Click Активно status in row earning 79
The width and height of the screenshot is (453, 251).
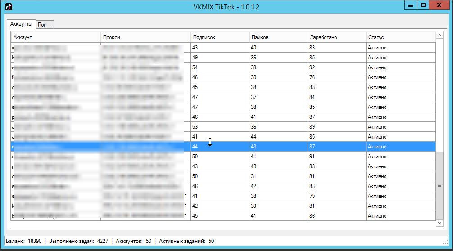pos(401,196)
